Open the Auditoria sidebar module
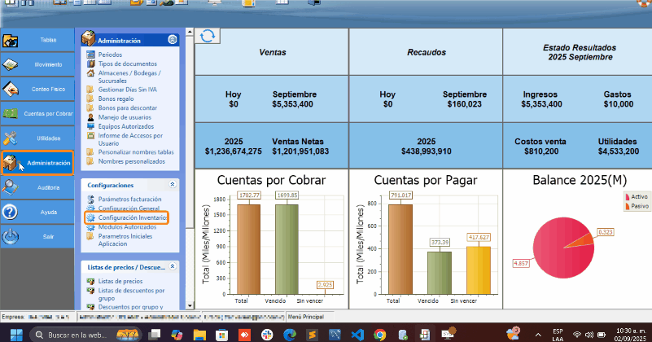 click(x=37, y=187)
